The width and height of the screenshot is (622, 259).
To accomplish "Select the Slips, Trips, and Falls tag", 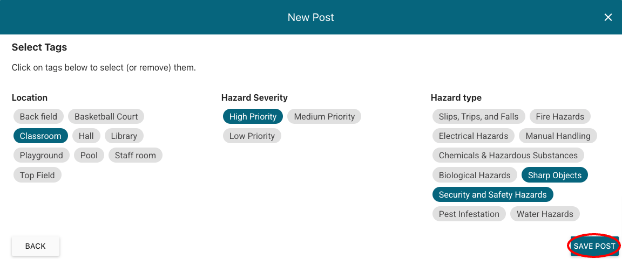I will coord(478,117).
